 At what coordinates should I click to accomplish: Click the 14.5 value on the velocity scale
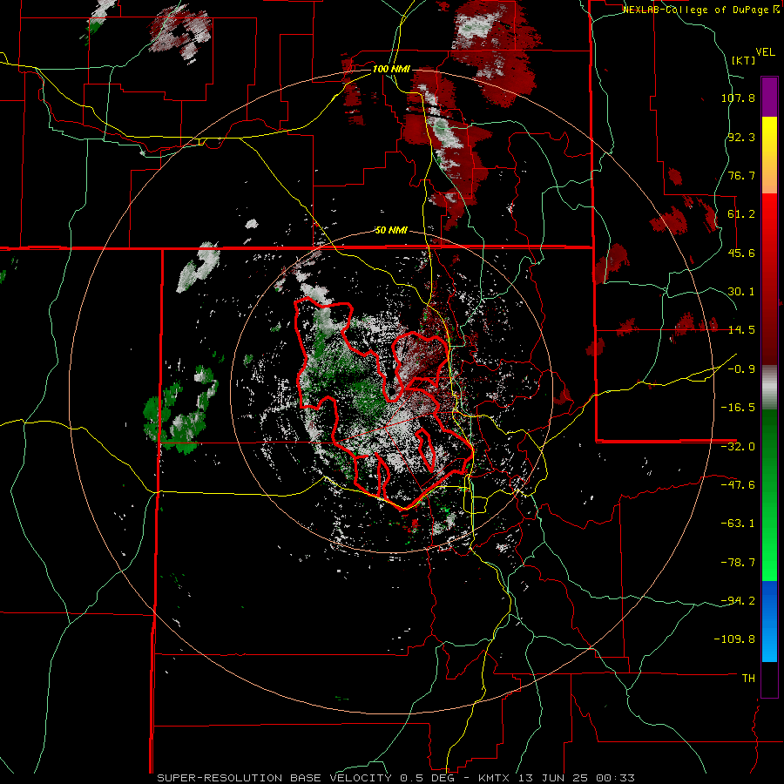tap(741, 330)
